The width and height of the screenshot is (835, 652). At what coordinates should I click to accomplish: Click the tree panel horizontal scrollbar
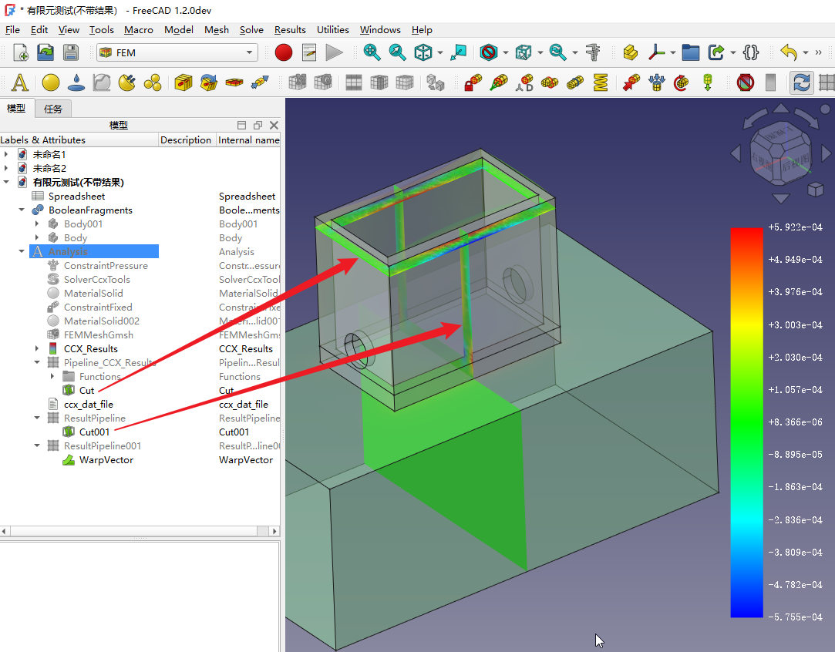[139, 531]
